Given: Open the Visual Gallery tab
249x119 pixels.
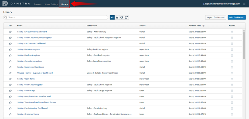Looking at the screenshot, I should (51, 4).
